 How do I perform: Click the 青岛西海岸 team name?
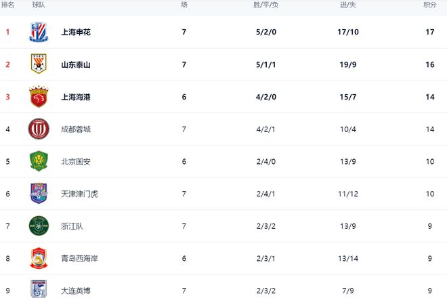coord(79,258)
